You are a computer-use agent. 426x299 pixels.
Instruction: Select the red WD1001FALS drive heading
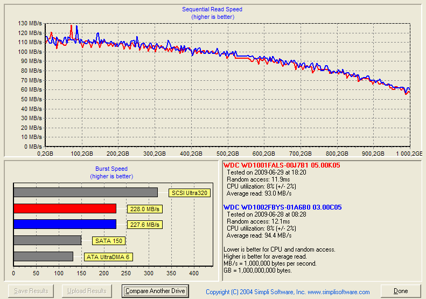pyautogui.click(x=282, y=165)
